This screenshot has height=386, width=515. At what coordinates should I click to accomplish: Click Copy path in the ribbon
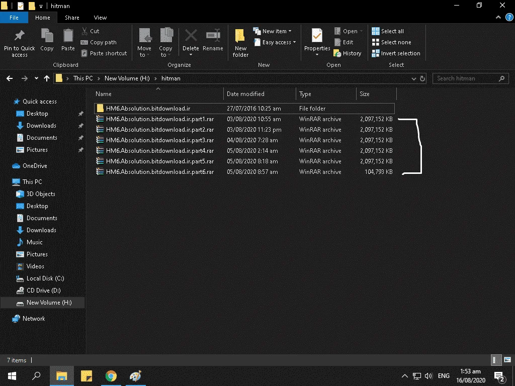[99, 42]
